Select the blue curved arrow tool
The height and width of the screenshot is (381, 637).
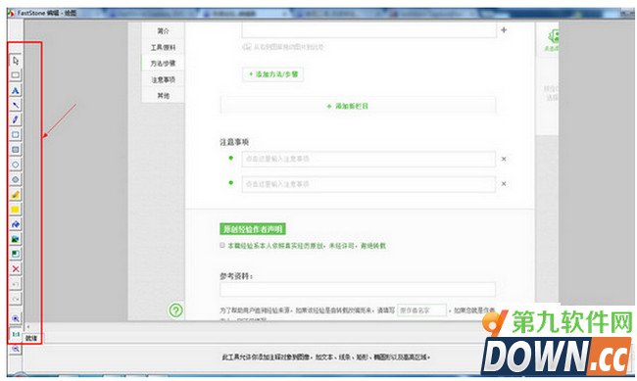pos(16,224)
